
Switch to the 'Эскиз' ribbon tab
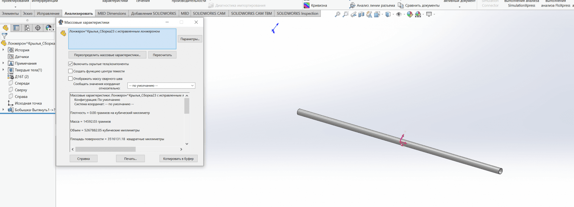pyautogui.click(x=28, y=14)
